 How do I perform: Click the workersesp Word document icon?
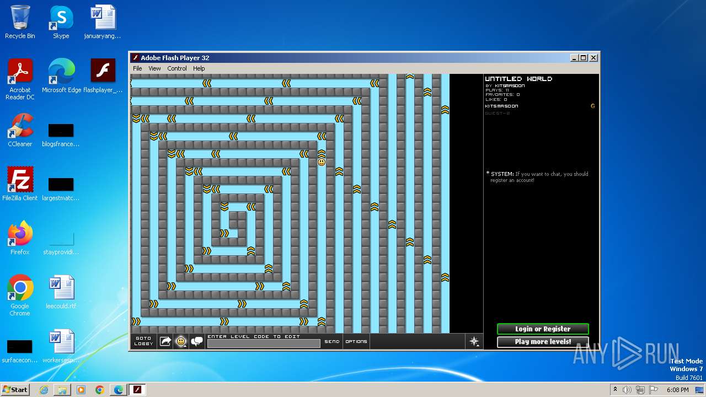[x=61, y=346]
